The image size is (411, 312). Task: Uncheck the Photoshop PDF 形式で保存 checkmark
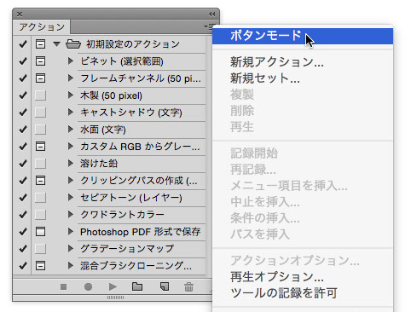pos(23,232)
